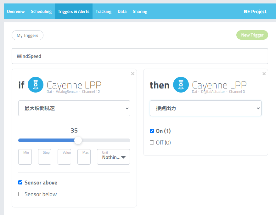
Task: Switch to the Scheduling tab
Action: coord(41,11)
